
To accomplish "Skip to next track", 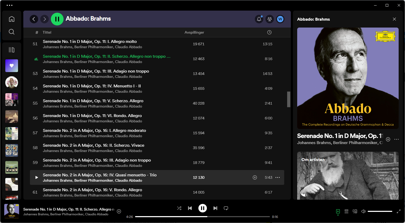I will click(215, 208).
